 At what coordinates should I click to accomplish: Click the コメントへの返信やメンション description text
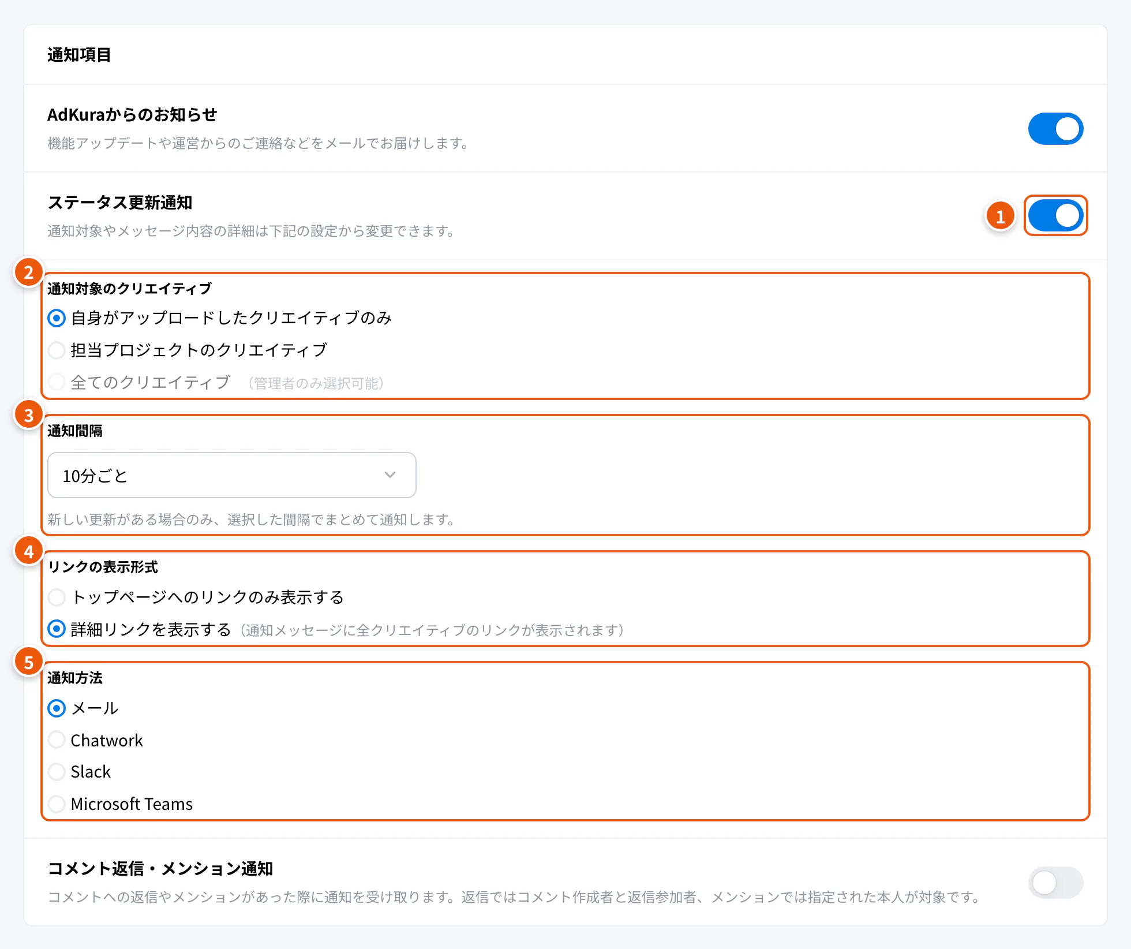[x=514, y=897]
